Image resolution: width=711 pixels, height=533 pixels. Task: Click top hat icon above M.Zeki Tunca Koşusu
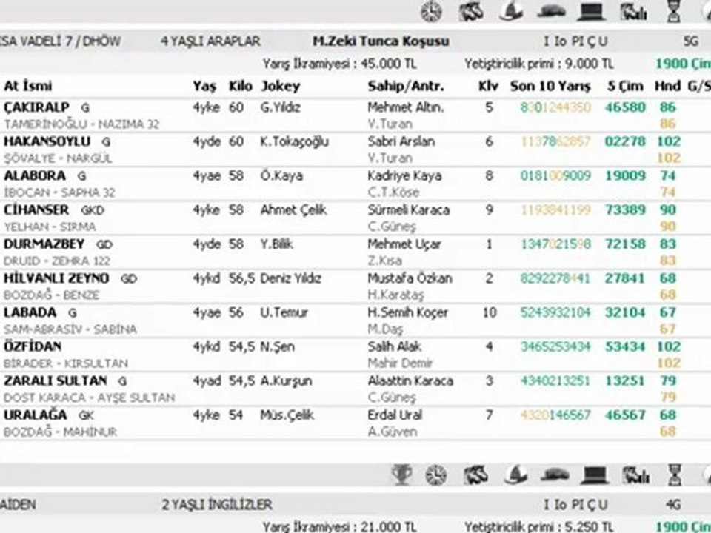click(591, 12)
